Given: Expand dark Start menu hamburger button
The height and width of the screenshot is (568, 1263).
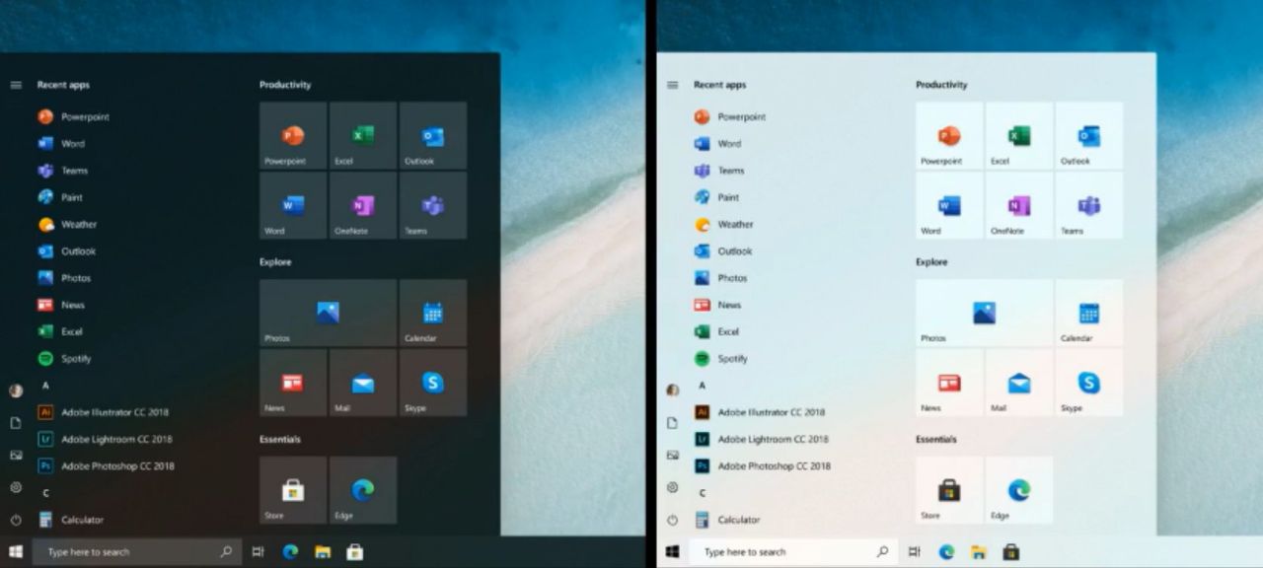Looking at the screenshot, I should tap(16, 85).
